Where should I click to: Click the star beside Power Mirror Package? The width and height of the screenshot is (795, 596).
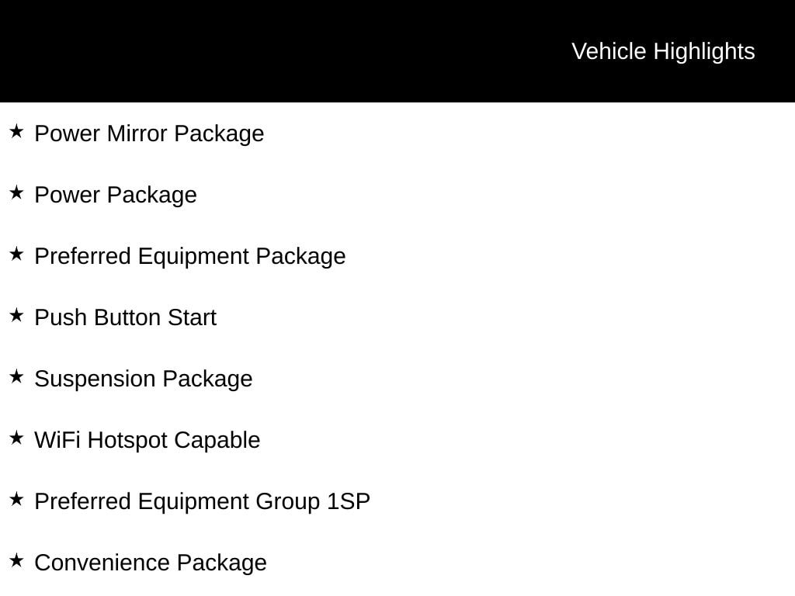pyautogui.click(x=16, y=132)
